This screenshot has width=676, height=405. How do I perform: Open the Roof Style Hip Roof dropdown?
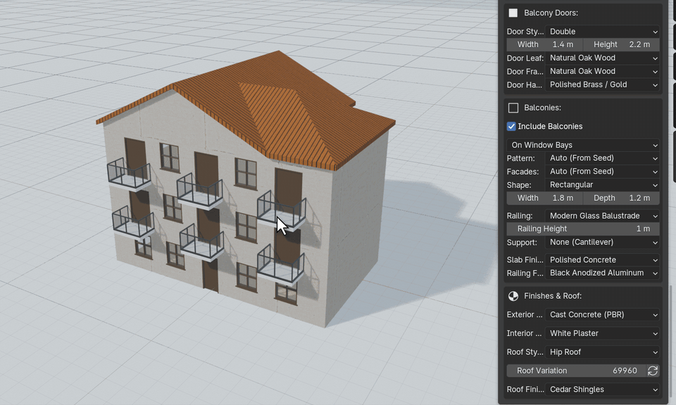(602, 352)
